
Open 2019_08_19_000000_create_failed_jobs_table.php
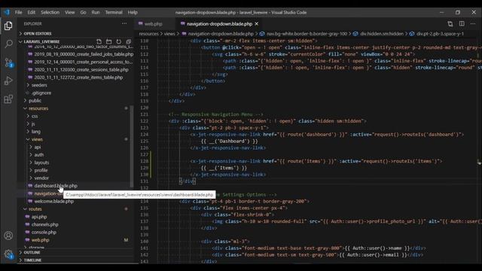84,54
